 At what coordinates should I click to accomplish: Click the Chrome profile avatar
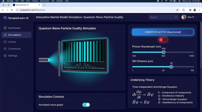click(195, 10)
